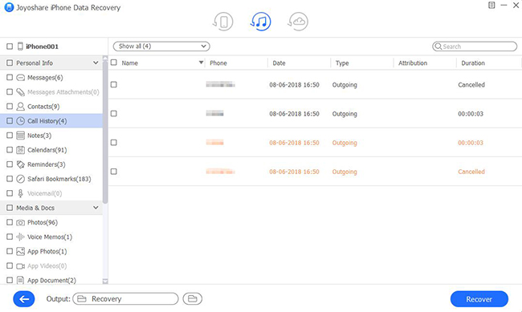Click the Recover button
522x312 pixels.
click(479, 299)
